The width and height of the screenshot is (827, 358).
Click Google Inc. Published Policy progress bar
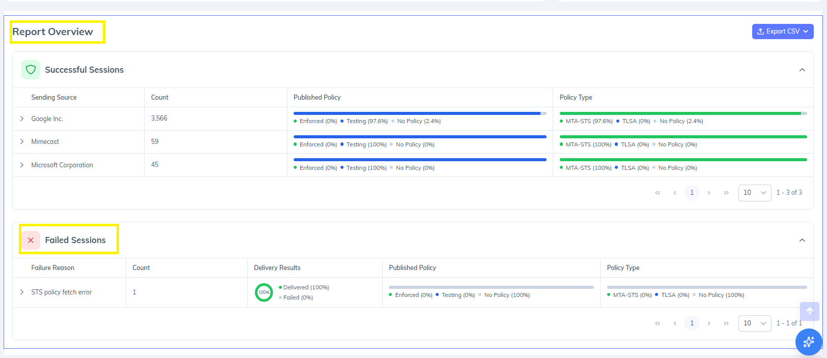point(420,113)
